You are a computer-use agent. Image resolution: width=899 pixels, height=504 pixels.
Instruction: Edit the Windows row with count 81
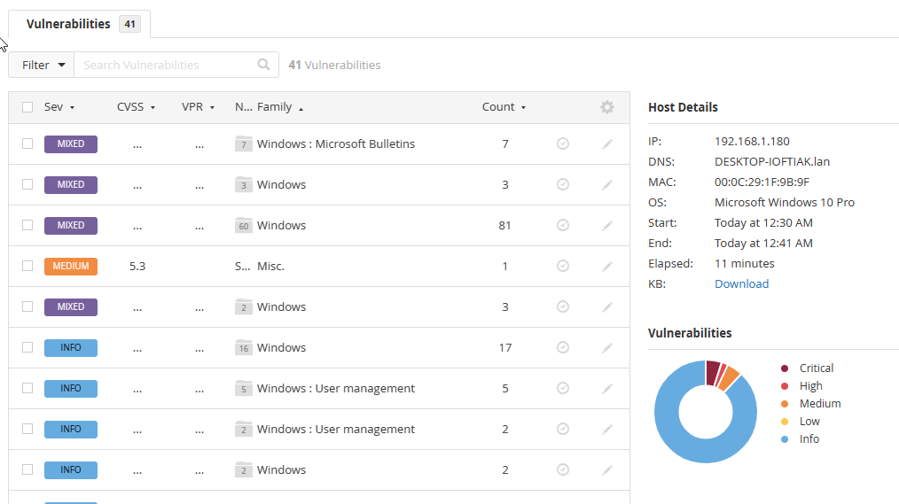pyautogui.click(x=607, y=225)
